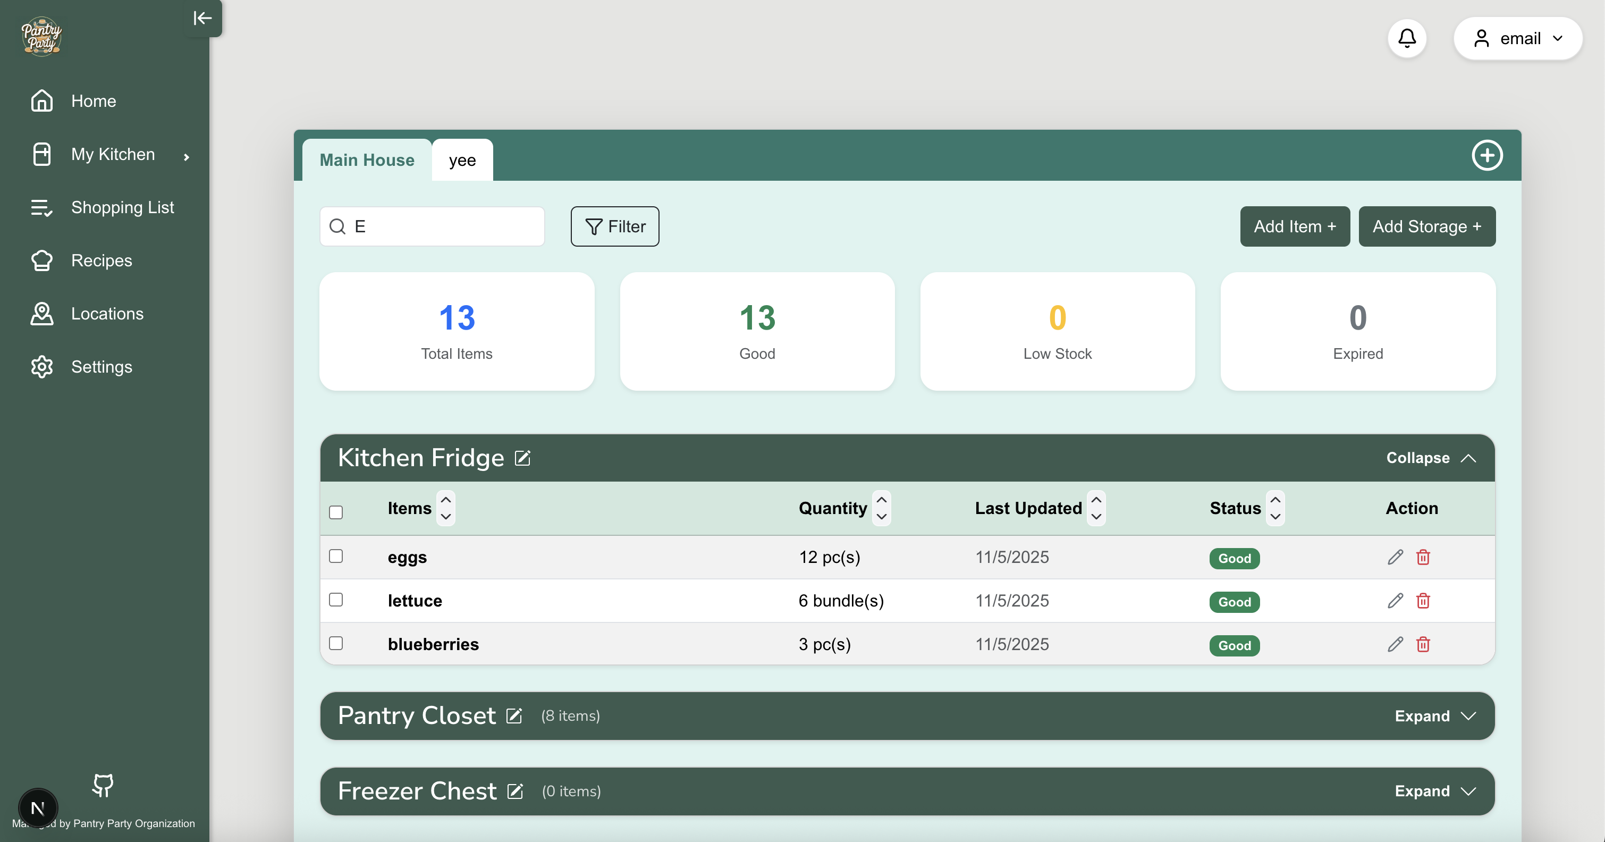Click the blueberries item name

433,644
